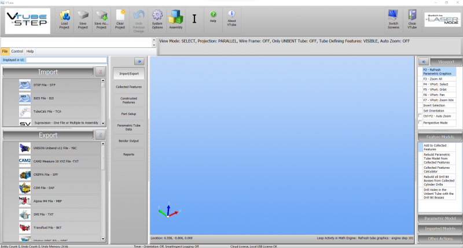Switch to Bender Output tab
Viewport: 463px width, 248px height.
point(128,141)
